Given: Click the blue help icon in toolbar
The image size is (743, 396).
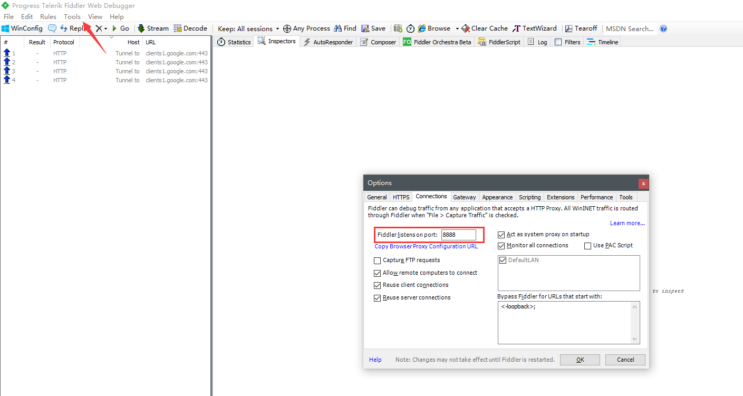Looking at the screenshot, I should 663,28.
